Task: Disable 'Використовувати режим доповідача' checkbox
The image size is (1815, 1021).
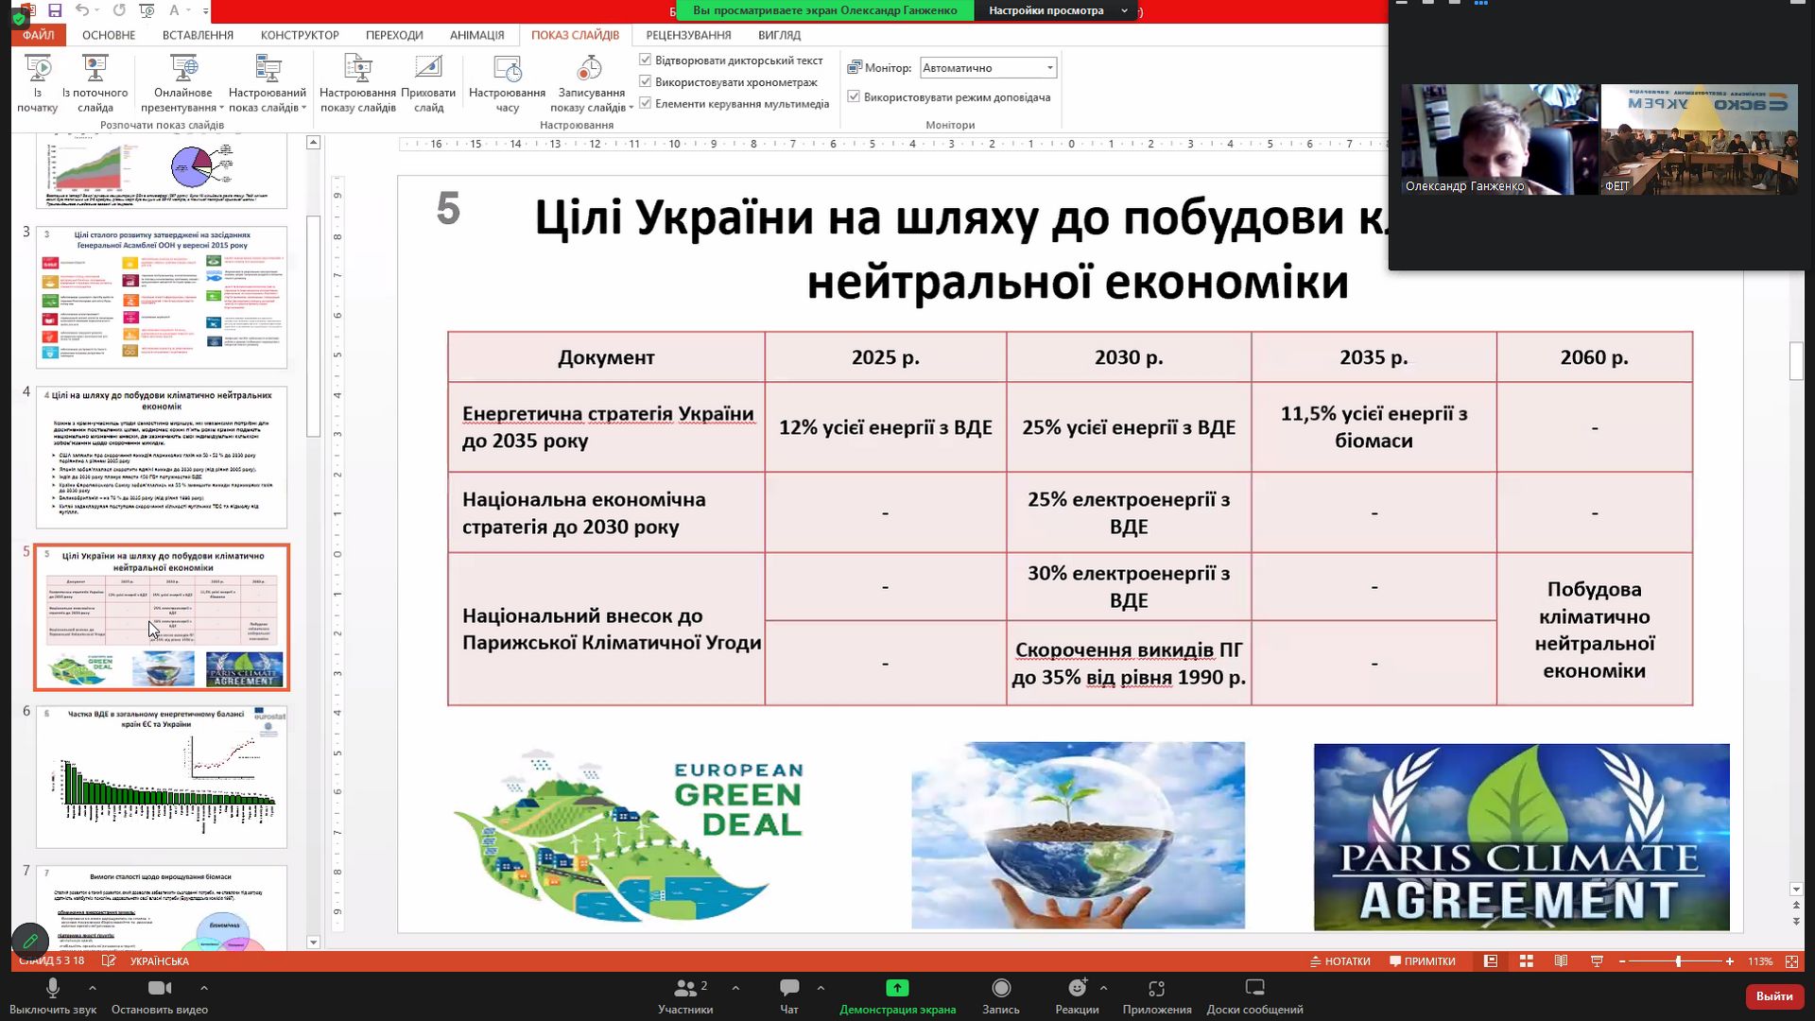Action: pyautogui.click(x=854, y=96)
